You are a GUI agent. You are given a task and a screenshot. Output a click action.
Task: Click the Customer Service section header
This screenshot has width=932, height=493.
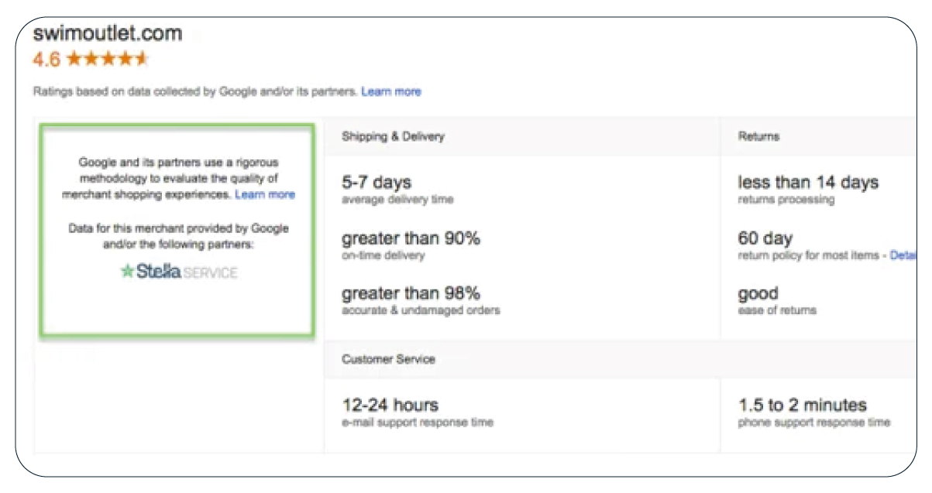(x=388, y=359)
